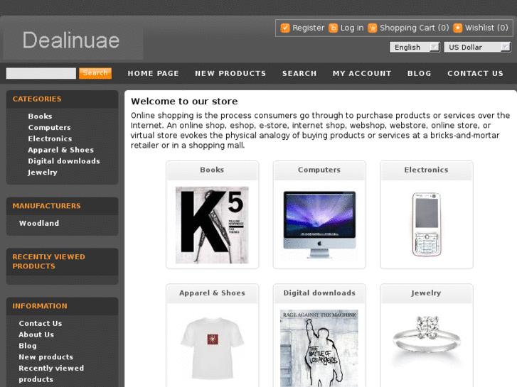Click the Books card title
The image size is (517, 387).
coord(212,170)
